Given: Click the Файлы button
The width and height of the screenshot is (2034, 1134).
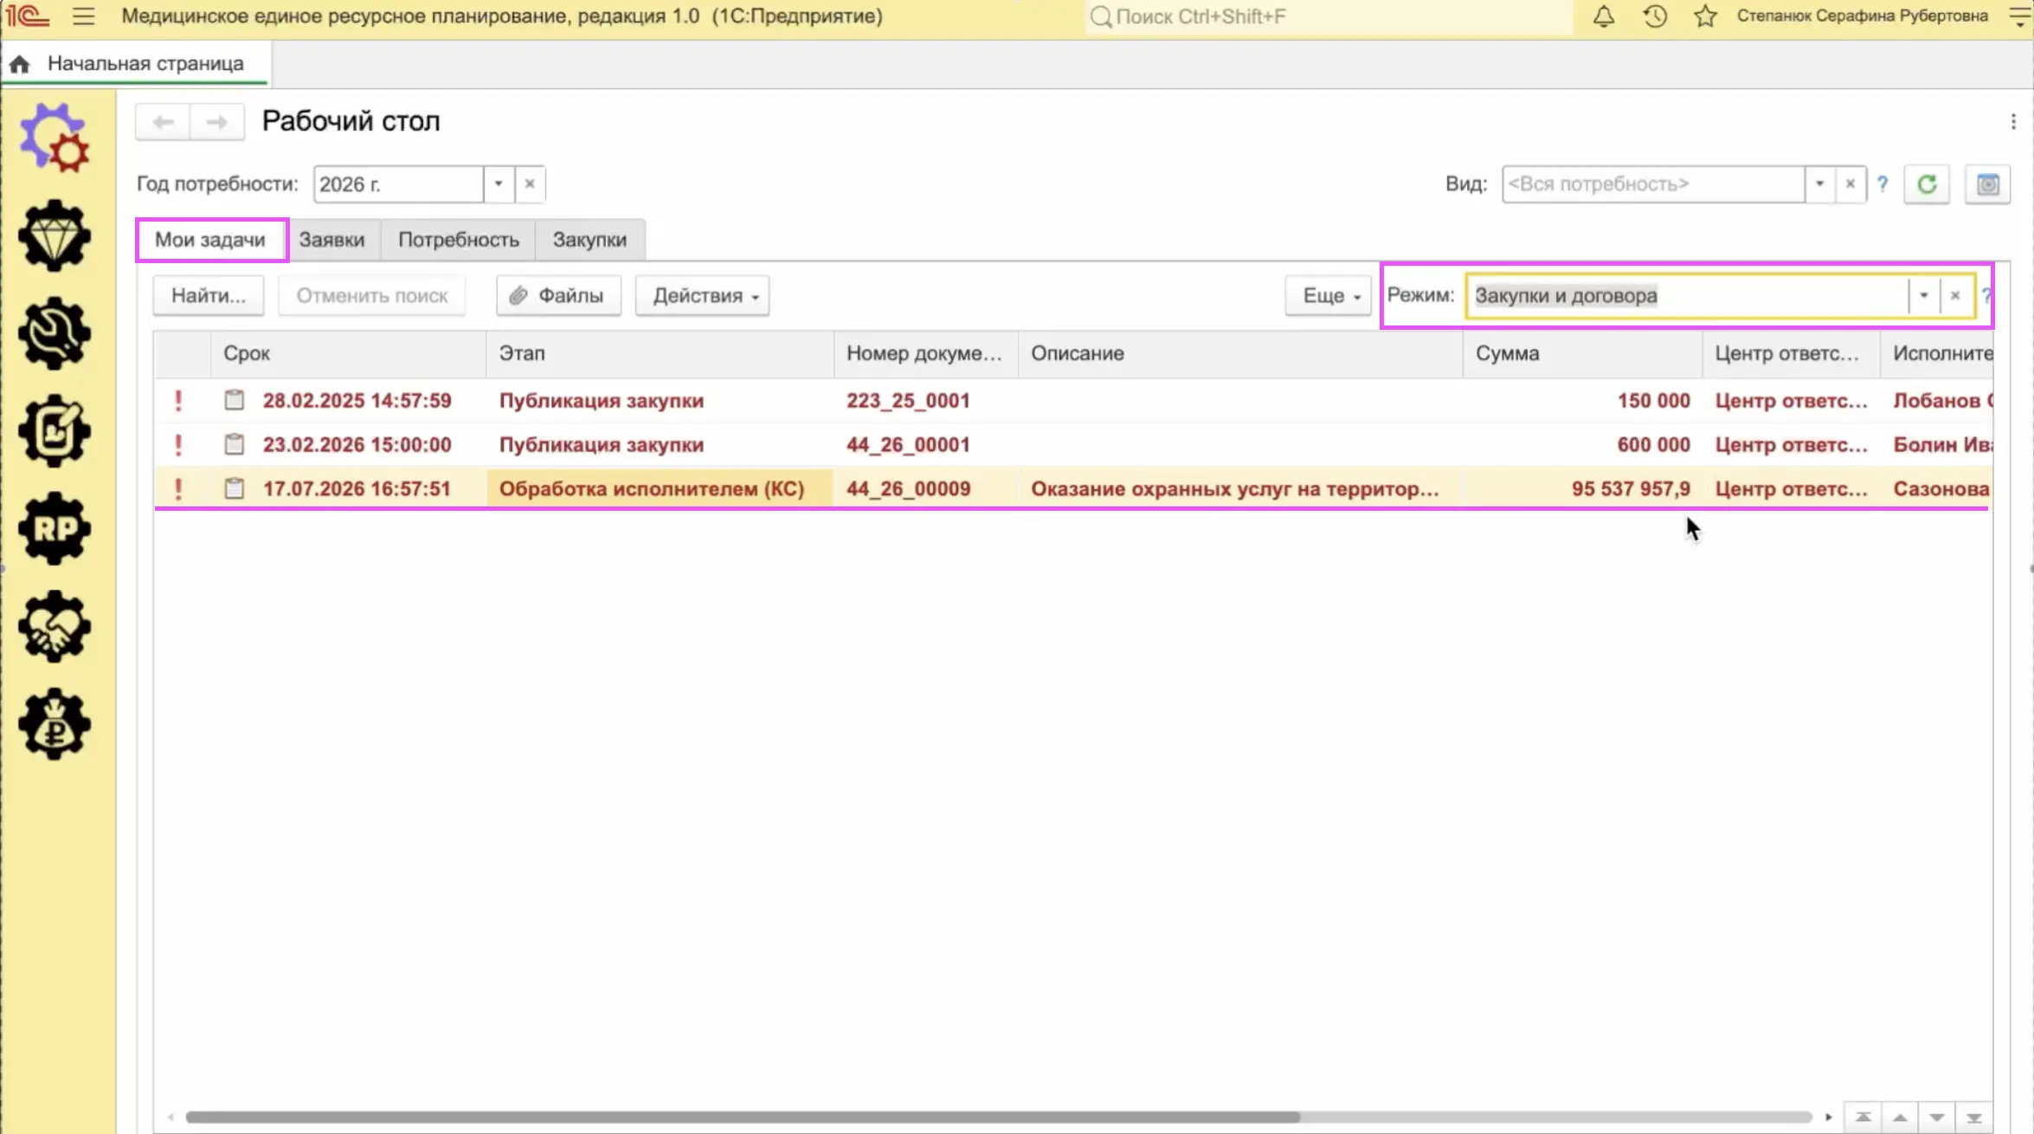Looking at the screenshot, I should coord(558,295).
